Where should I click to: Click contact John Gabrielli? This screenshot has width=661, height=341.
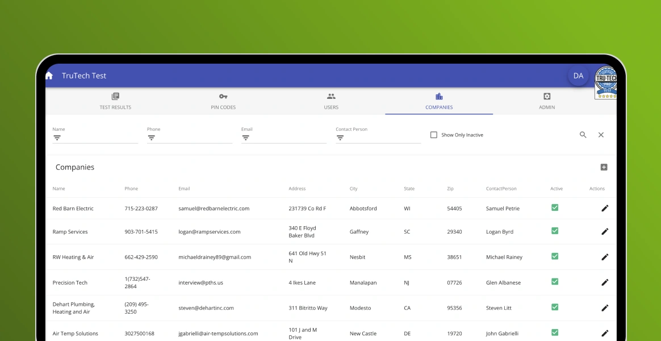(502, 334)
